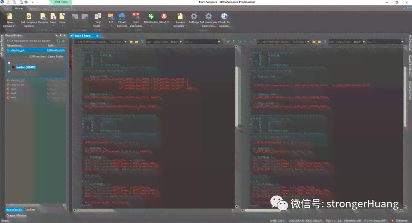
Task: Select the .deploy_git highlighted repository row
Action: click(36, 50)
